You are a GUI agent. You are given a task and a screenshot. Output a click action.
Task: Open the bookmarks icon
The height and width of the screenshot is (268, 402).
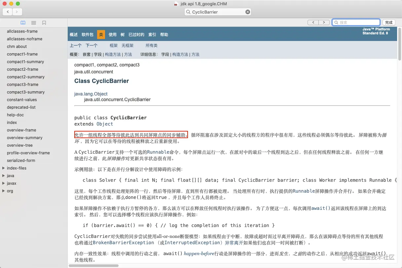coord(44,22)
